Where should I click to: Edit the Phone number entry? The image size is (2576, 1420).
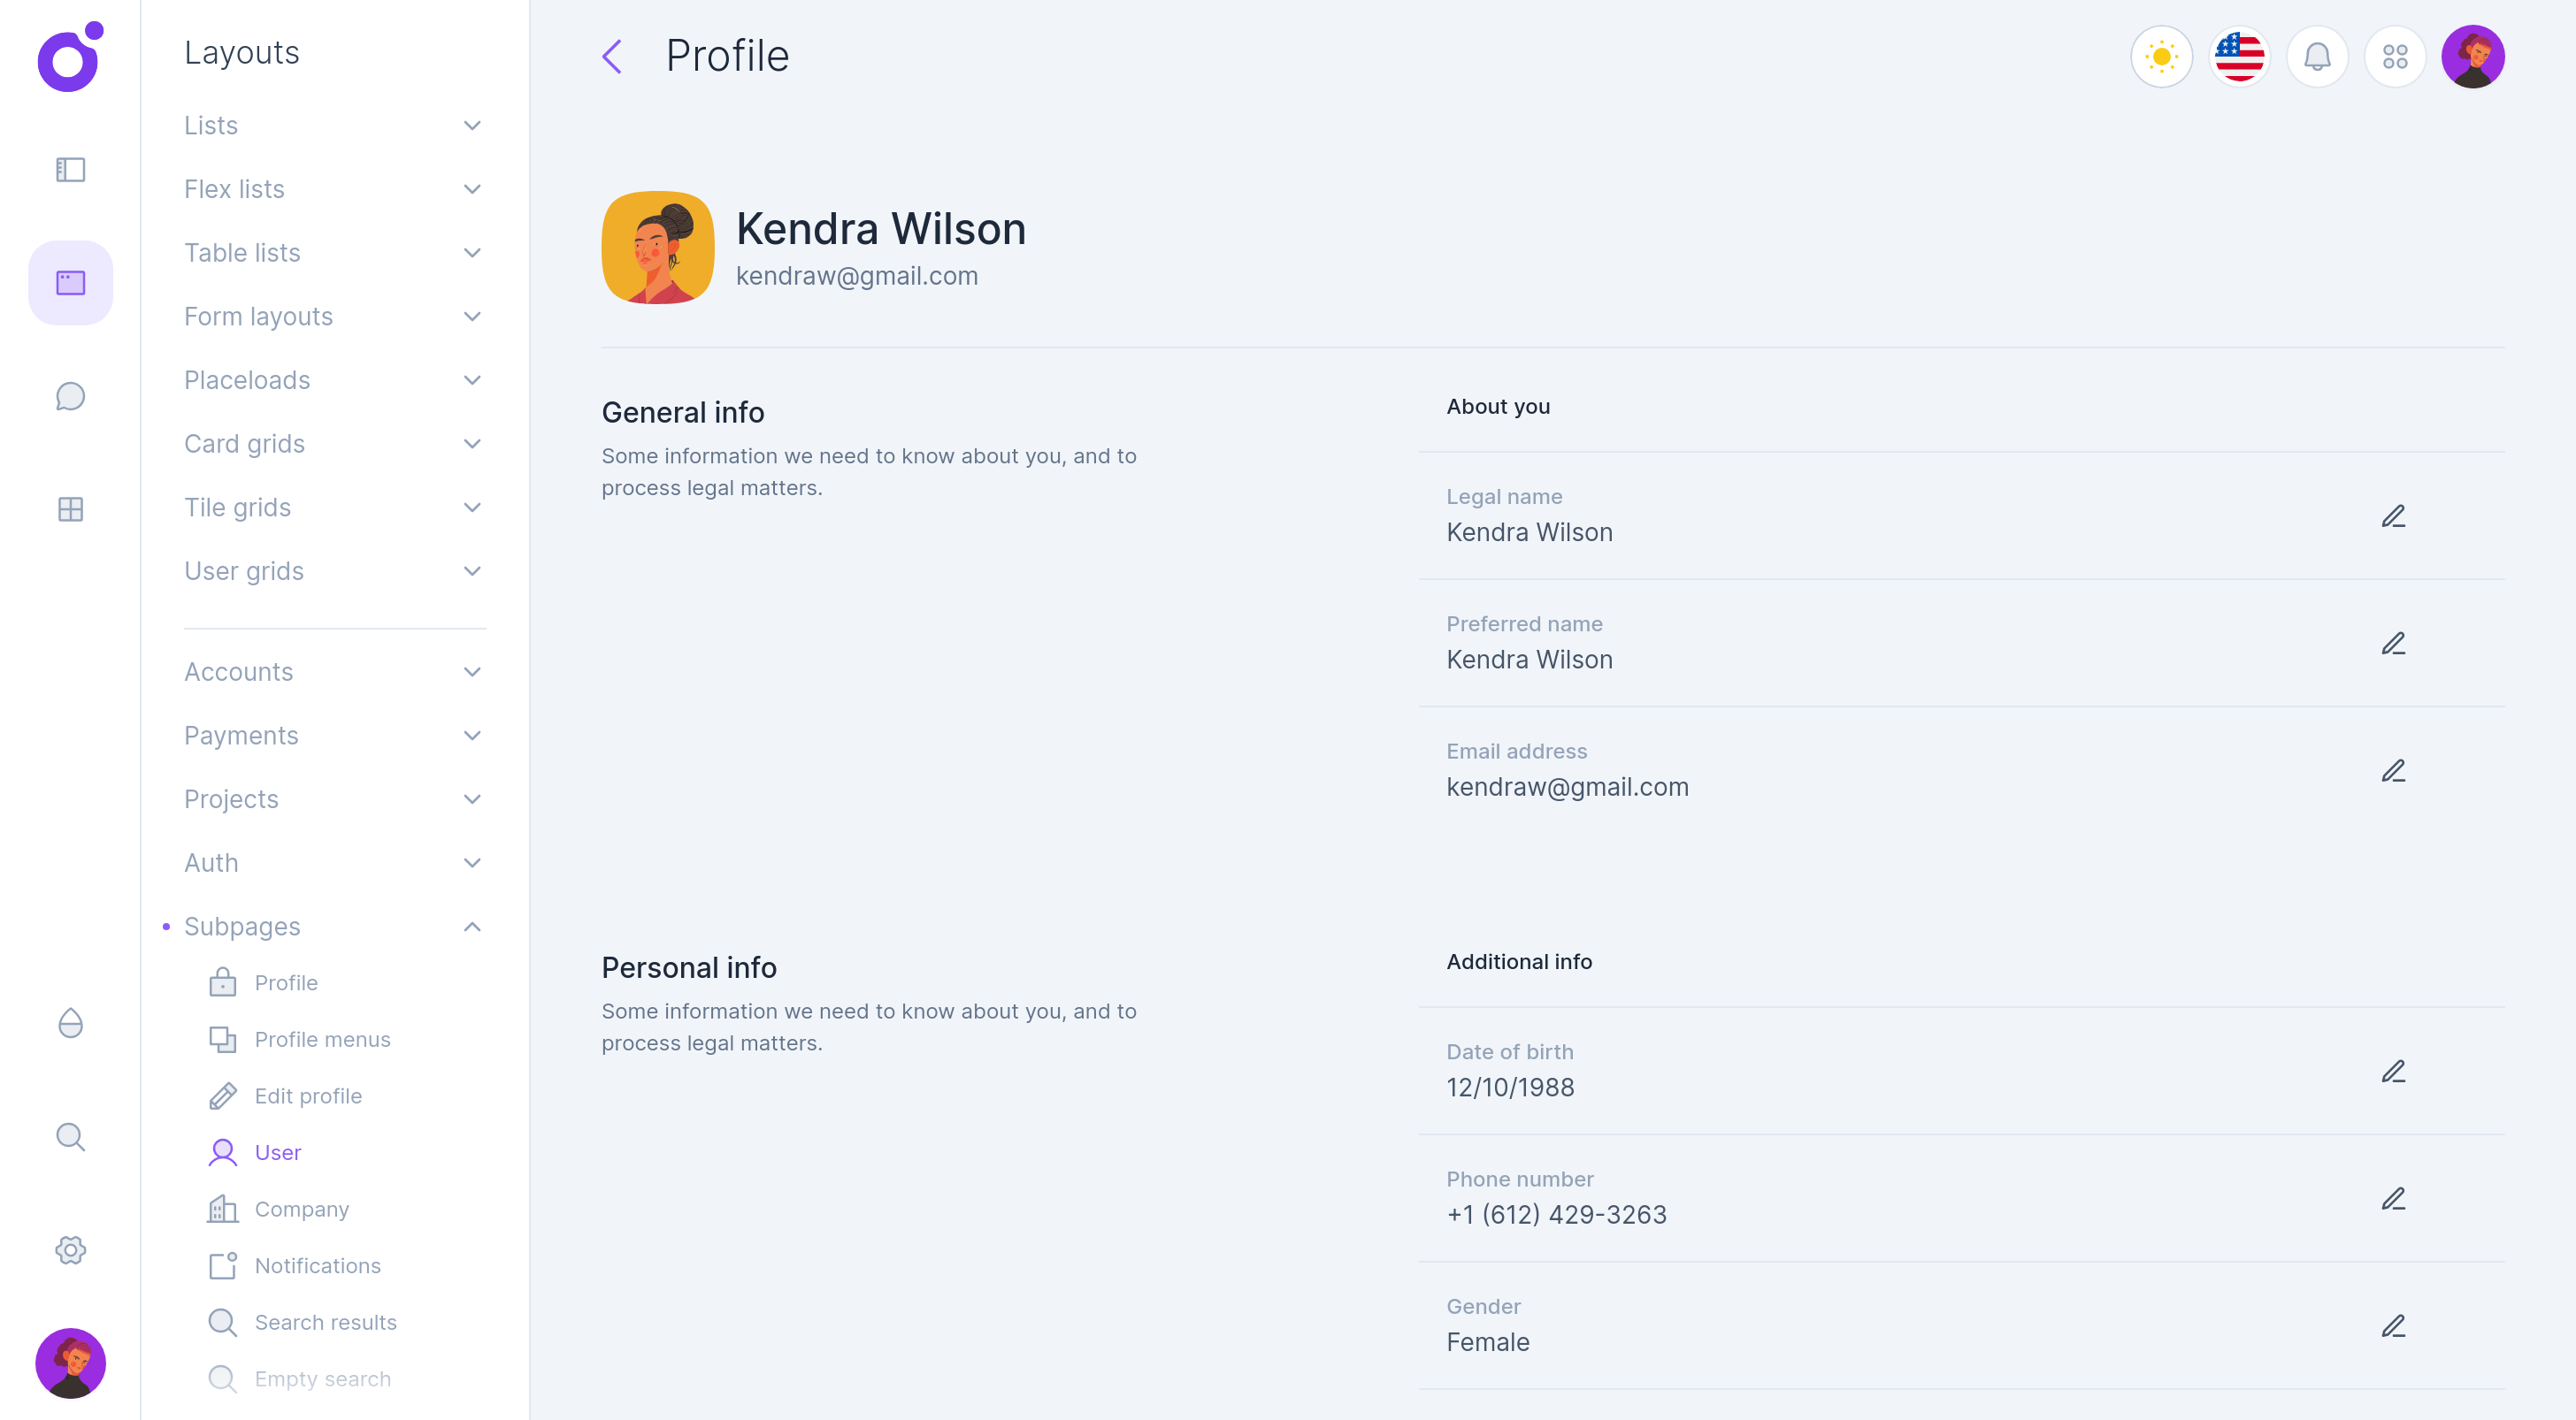(x=2393, y=1199)
